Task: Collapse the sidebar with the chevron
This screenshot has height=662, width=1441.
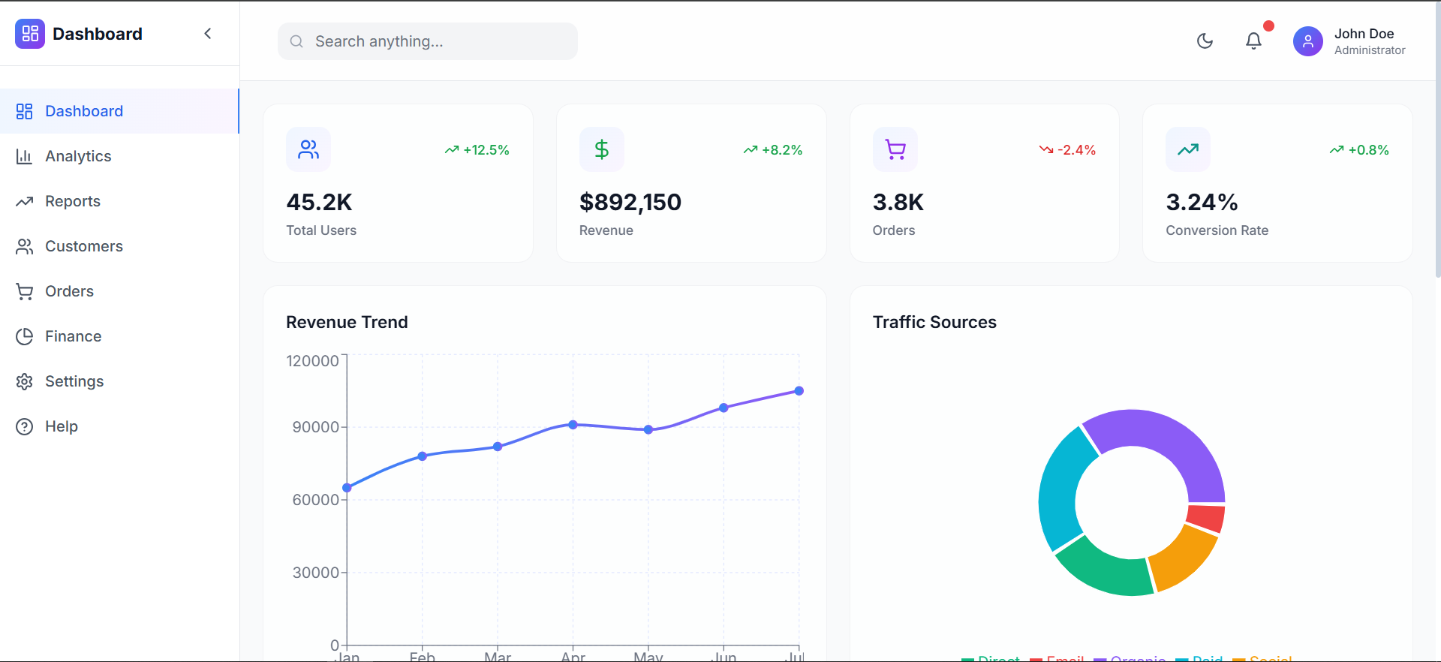Action: (208, 34)
